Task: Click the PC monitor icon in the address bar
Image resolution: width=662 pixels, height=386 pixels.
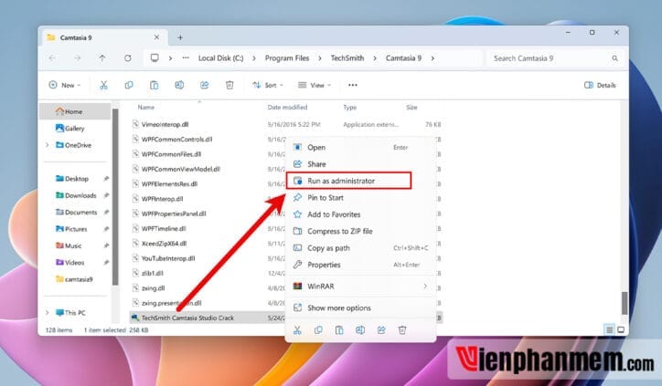Action: [x=155, y=57]
